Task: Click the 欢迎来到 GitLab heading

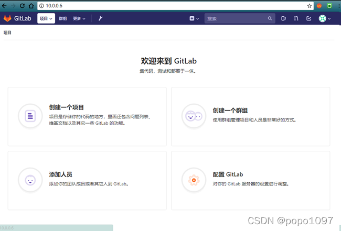Action: [169, 61]
